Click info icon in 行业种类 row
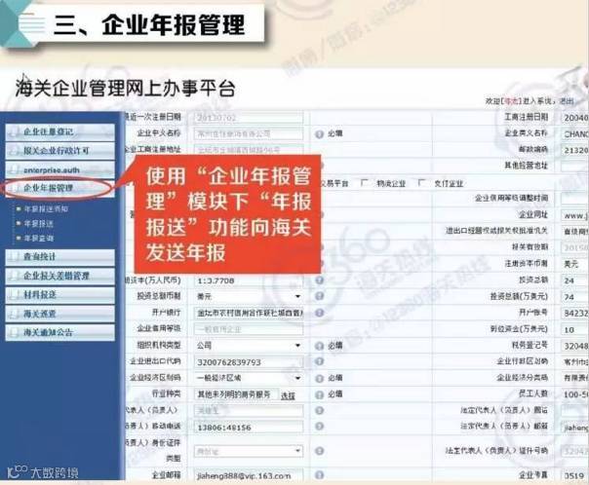This screenshot has width=589, height=485. 319,394
